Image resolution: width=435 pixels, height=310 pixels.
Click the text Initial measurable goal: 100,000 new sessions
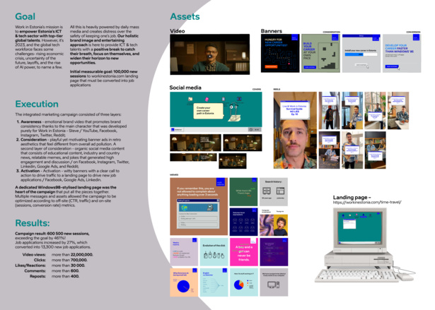[104, 73]
